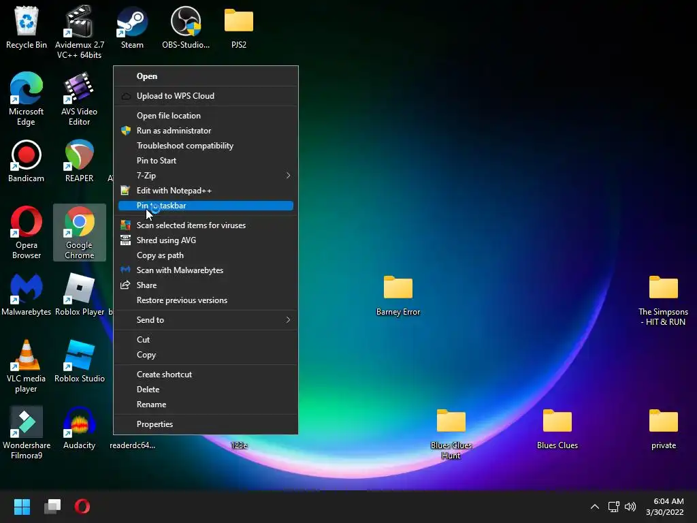Open the Recycle Bin desktop icon
The image size is (697, 523).
click(x=27, y=27)
